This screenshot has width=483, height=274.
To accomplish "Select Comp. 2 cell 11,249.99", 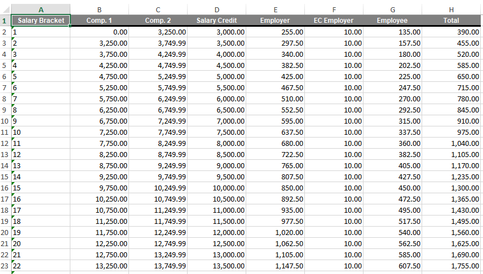I will 158,211.
